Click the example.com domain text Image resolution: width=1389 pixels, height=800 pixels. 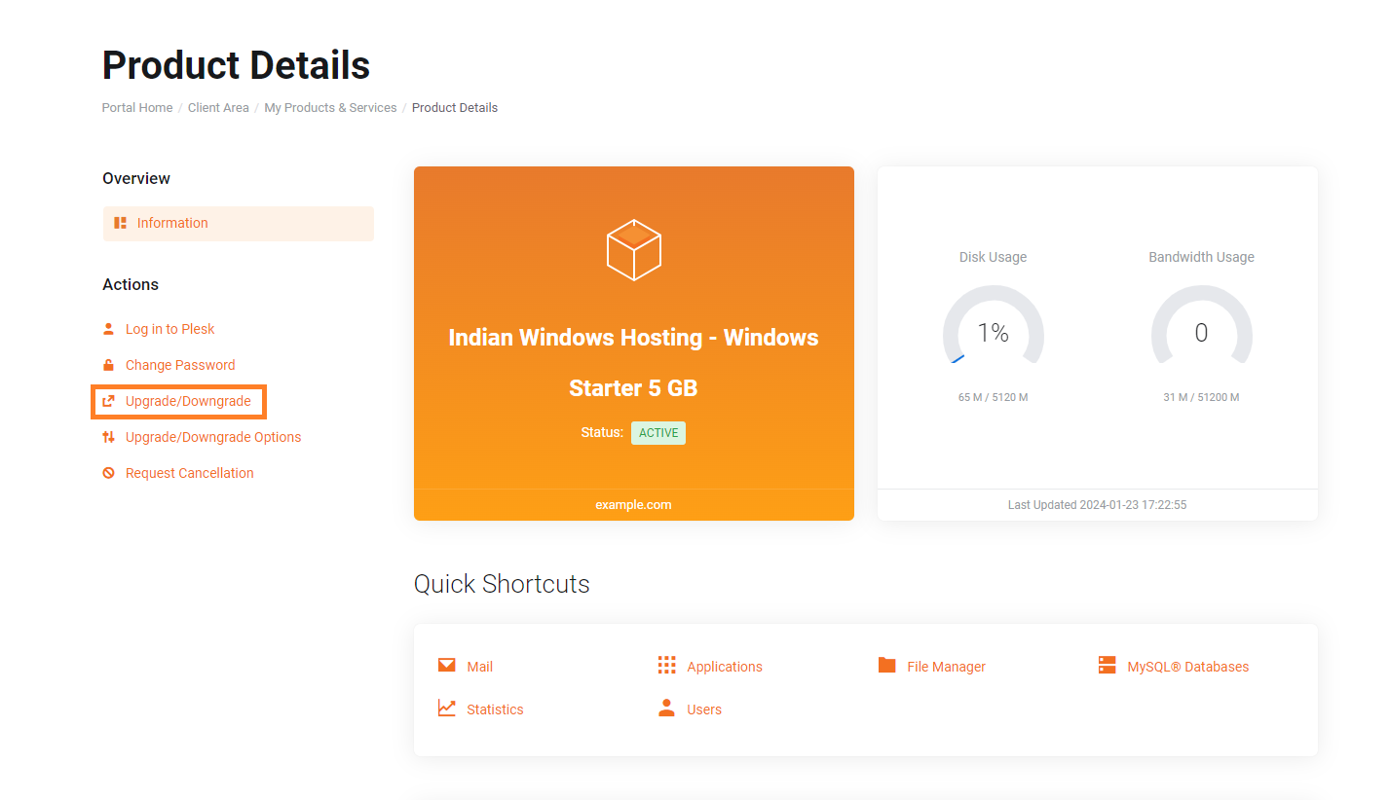point(633,505)
